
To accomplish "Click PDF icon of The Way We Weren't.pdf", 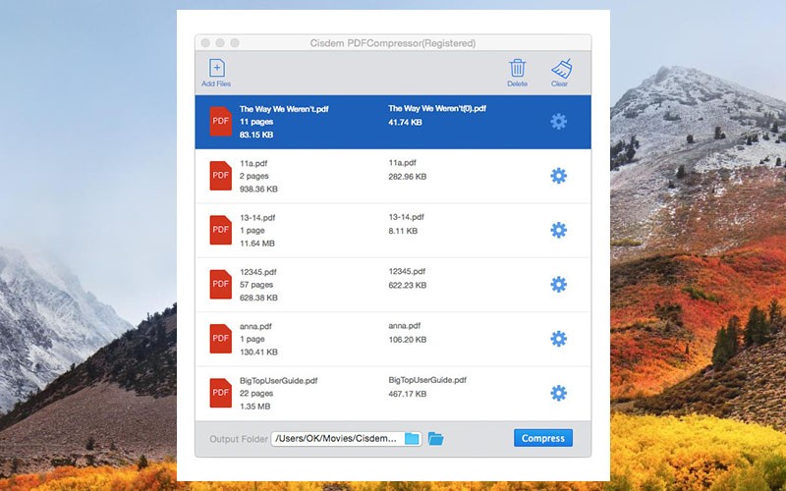I will point(220,121).
